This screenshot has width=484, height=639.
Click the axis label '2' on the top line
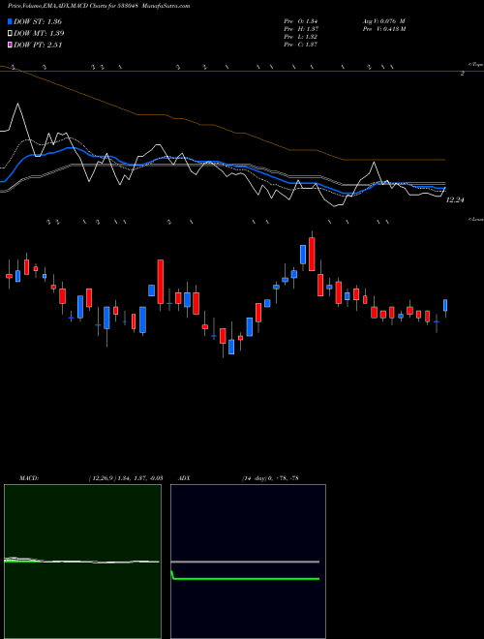coord(463,74)
